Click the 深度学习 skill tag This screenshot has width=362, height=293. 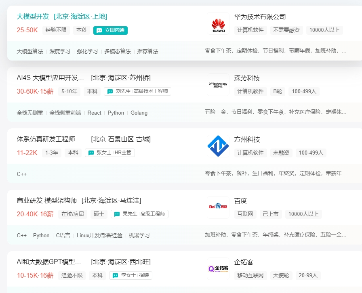pos(60,51)
